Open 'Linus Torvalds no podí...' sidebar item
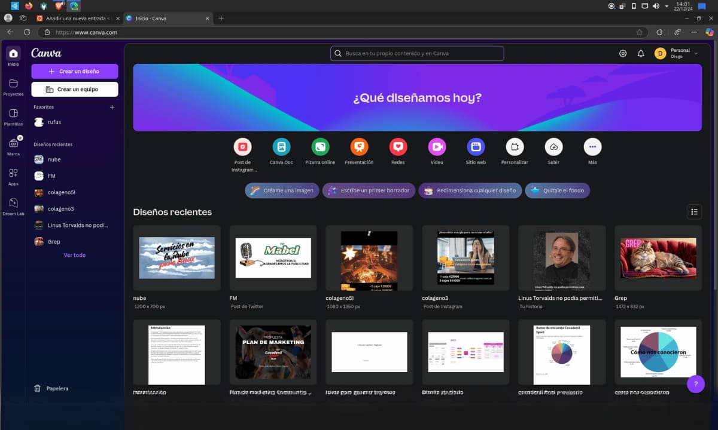This screenshot has height=430, width=718. [x=75, y=225]
